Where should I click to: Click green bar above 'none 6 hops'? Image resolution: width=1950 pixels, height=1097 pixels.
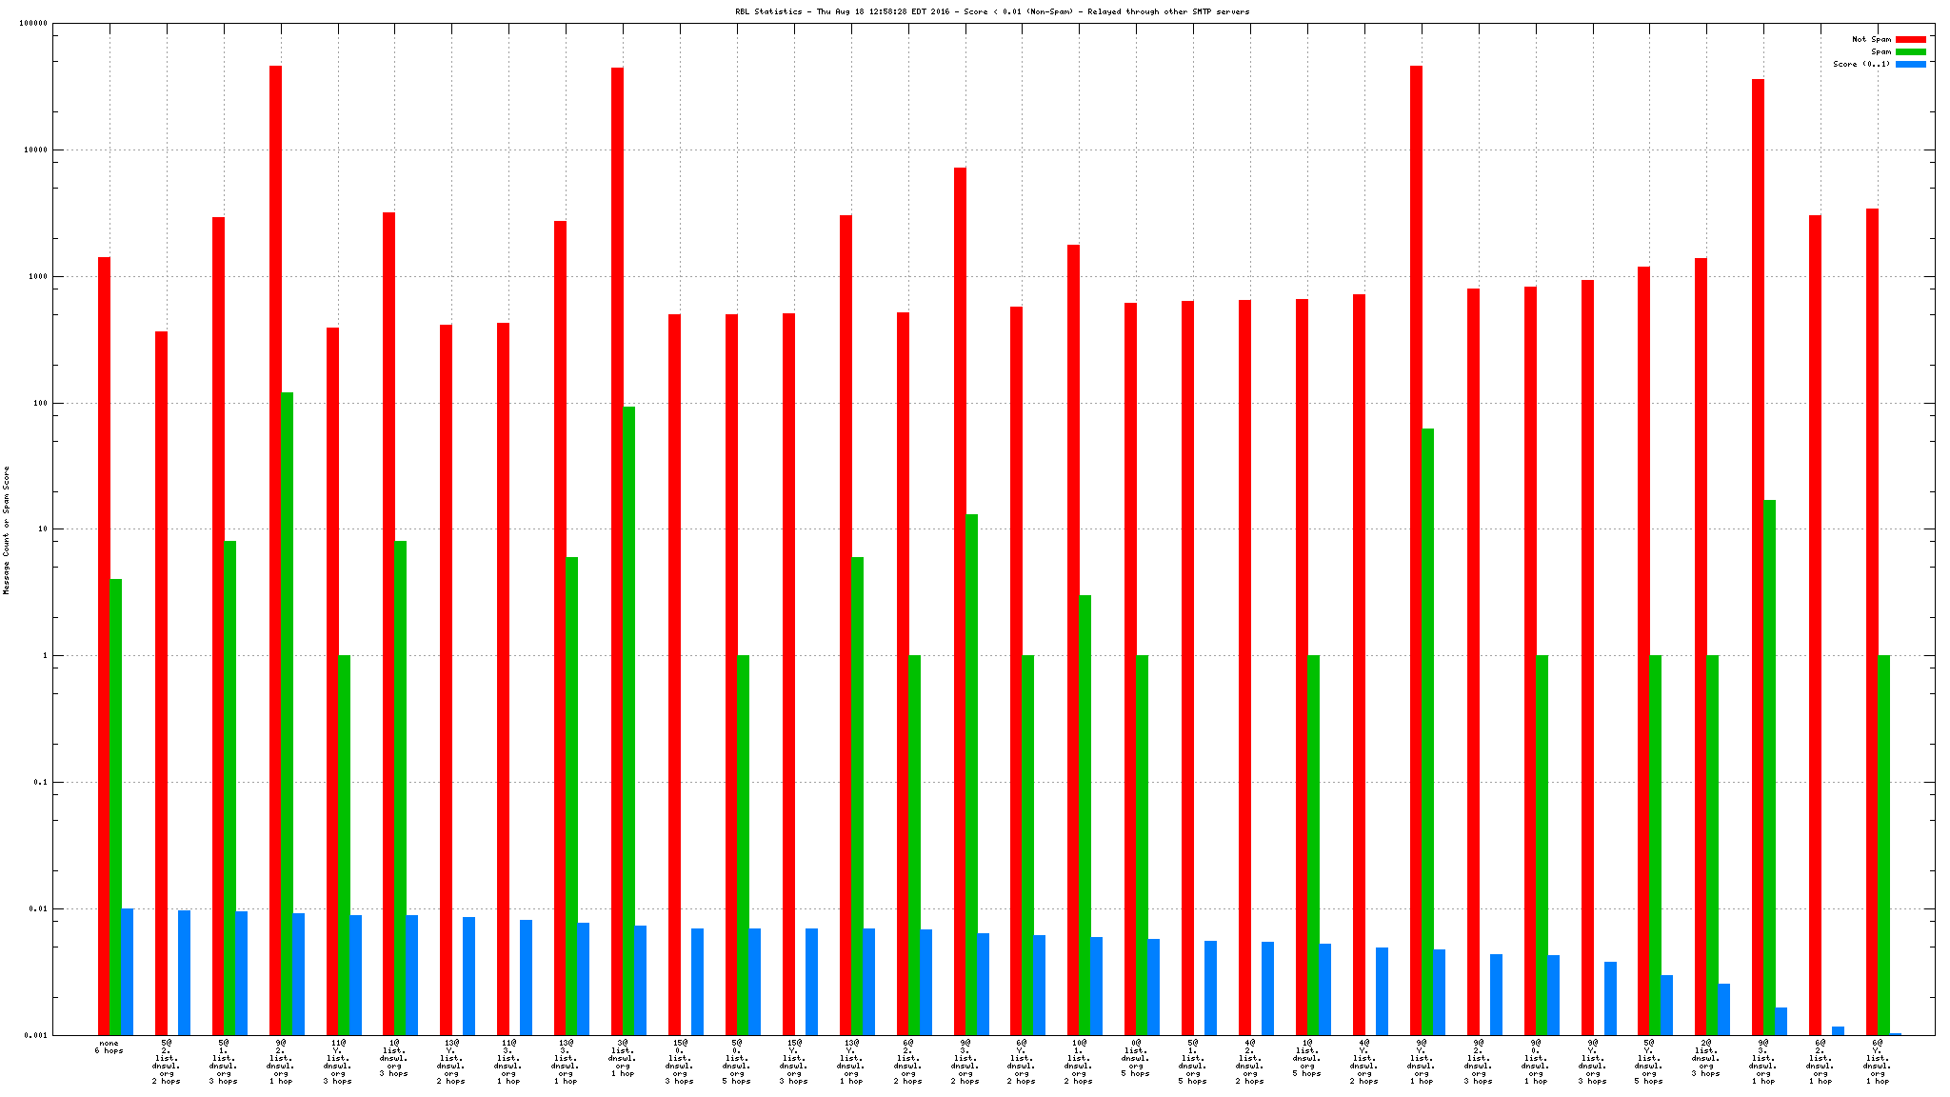click(x=116, y=807)
